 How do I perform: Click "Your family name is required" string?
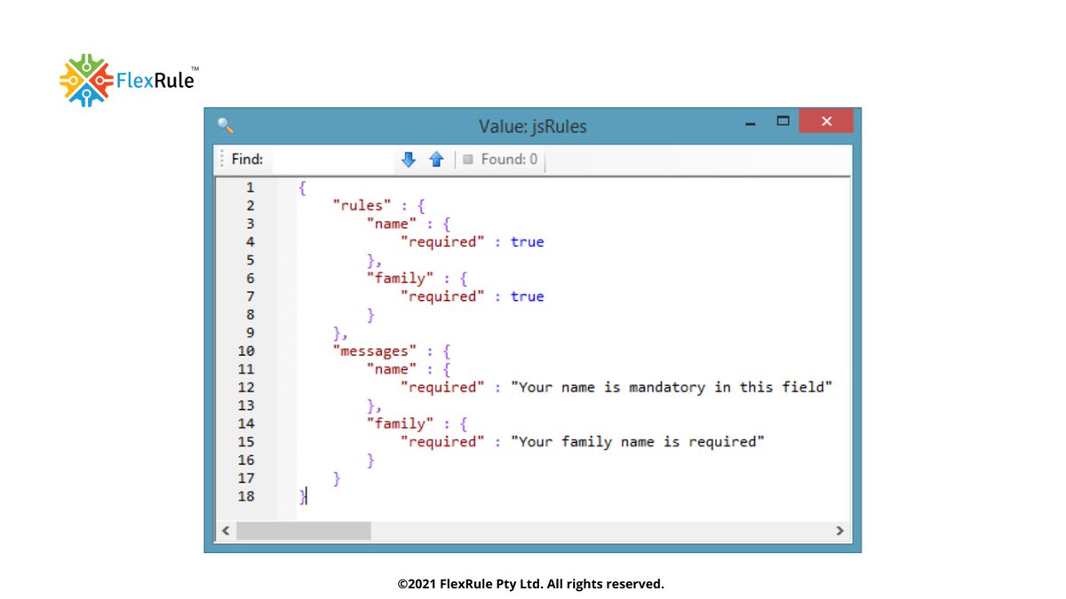coord(638,442)
